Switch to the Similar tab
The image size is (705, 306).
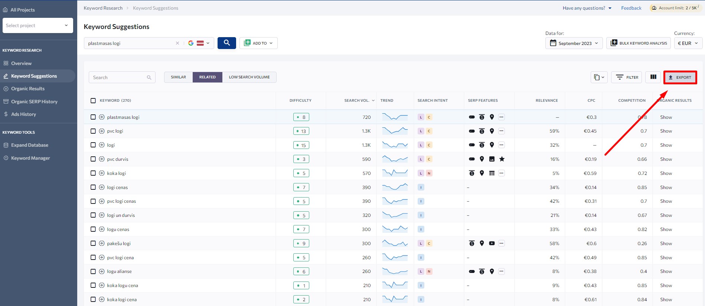[x=178, y=77]
